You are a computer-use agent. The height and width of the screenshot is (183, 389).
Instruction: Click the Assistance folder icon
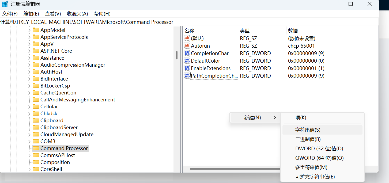(x=36, y=58)
